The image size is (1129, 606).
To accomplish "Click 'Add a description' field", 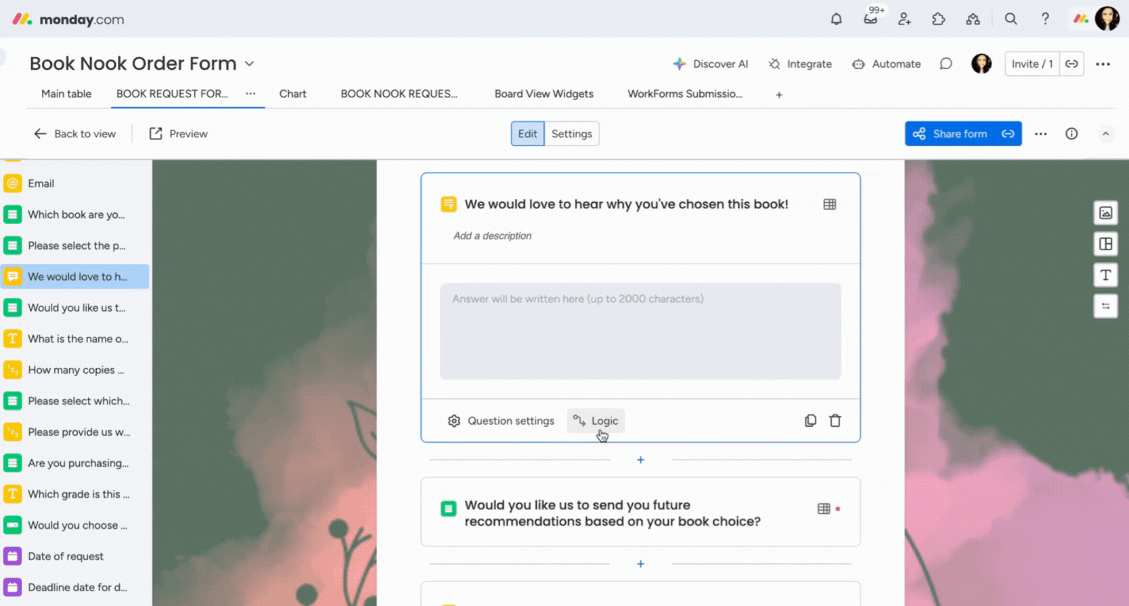I will coord(492,236).
